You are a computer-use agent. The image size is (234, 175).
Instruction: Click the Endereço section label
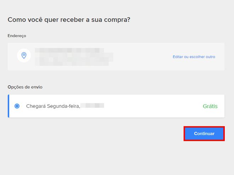pyautogui.click(x=17, y=36)
